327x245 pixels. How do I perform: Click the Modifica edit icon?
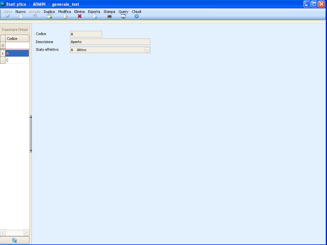pos(65,16)
